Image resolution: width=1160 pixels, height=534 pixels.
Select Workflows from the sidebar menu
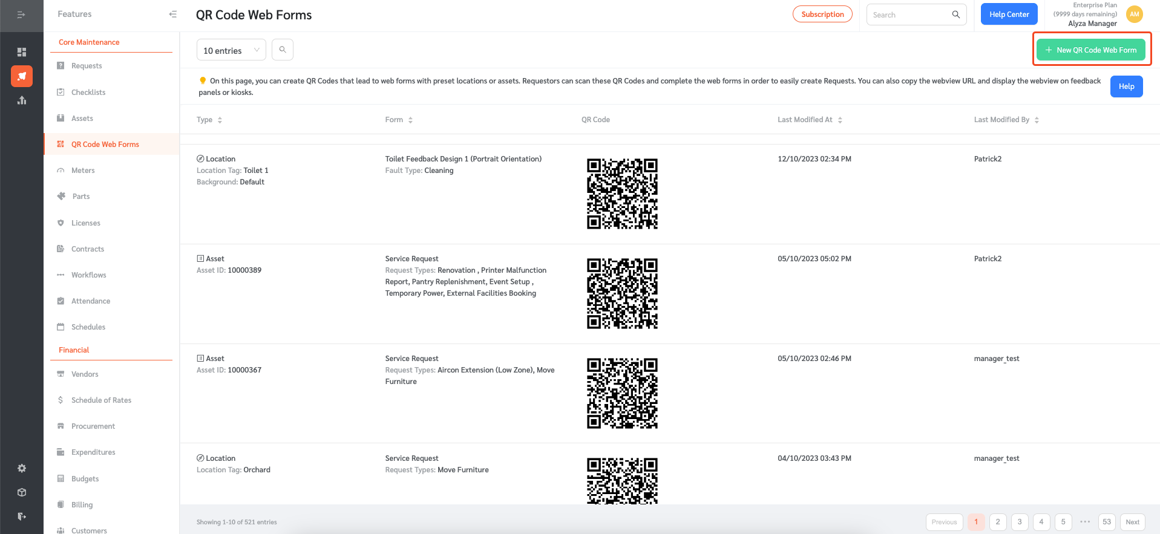pos(89,275)
